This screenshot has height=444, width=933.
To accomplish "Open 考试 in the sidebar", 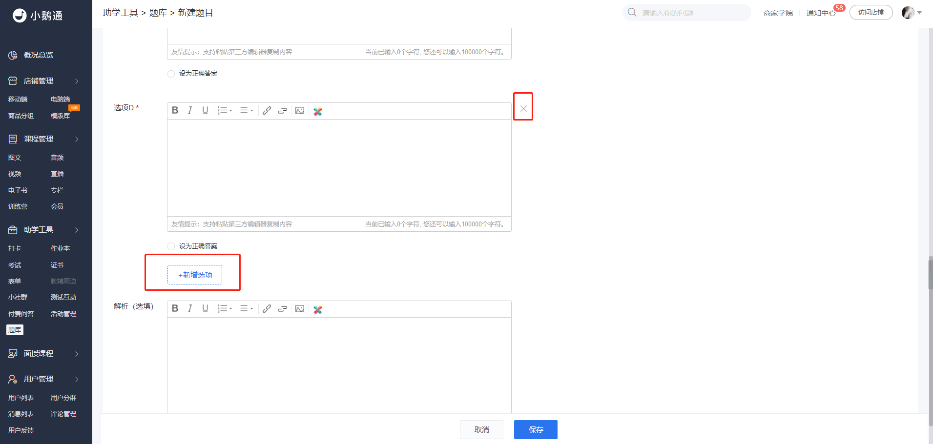I will 15,265.
